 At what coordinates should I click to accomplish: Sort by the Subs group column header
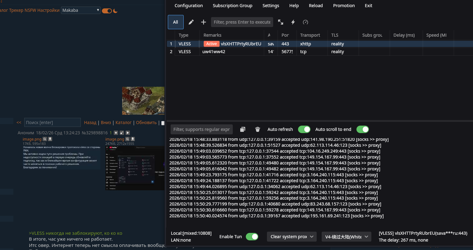click(x=374, y=35)
